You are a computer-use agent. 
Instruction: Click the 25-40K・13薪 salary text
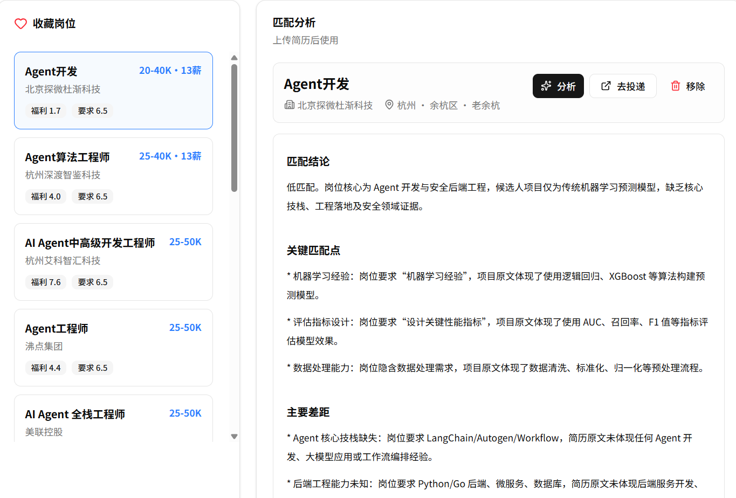tap(170, 156)
